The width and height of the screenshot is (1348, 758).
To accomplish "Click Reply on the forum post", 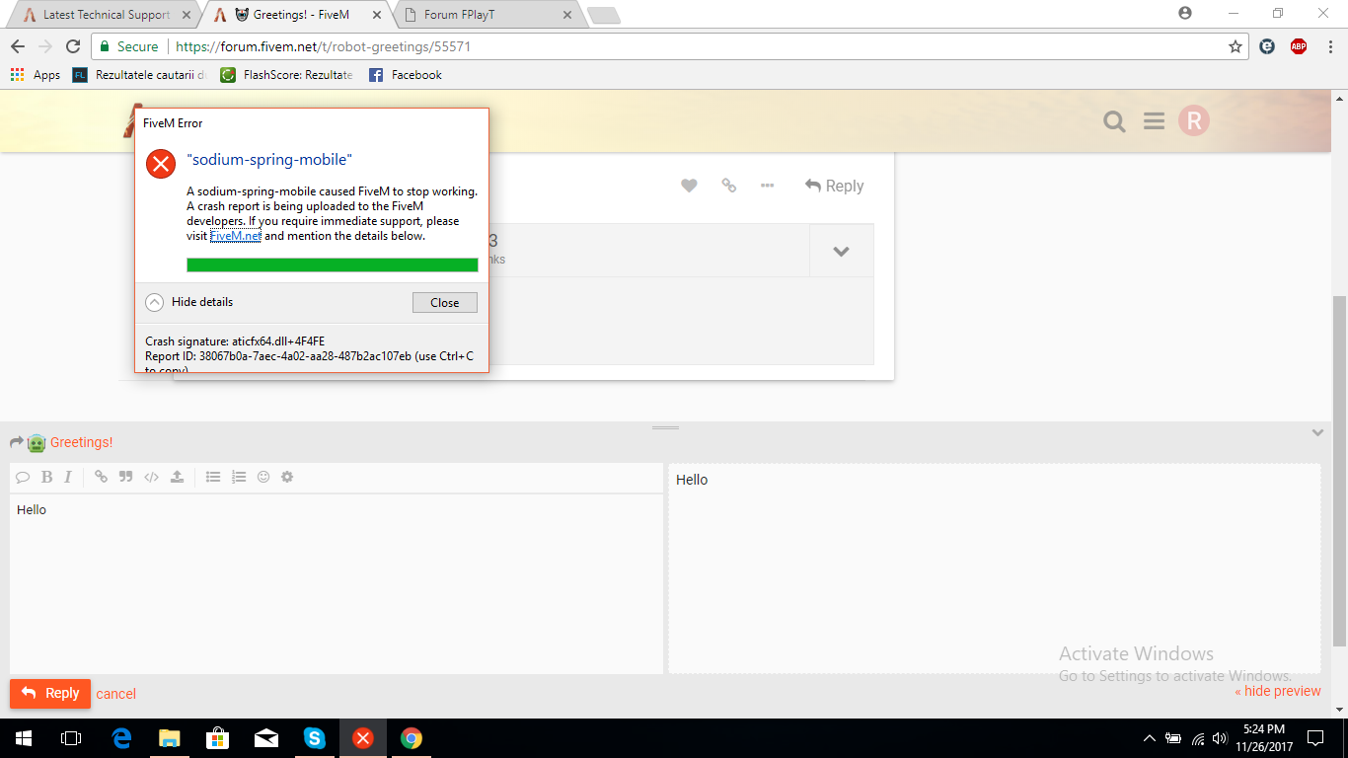I will click(x=834, y=186).
